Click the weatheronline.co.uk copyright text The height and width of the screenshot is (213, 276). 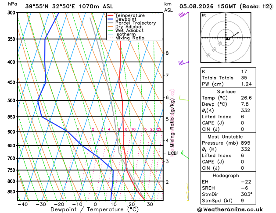pos(230,209)
